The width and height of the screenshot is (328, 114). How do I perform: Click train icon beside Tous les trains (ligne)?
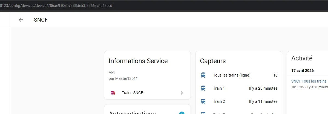tap(203, 75)
